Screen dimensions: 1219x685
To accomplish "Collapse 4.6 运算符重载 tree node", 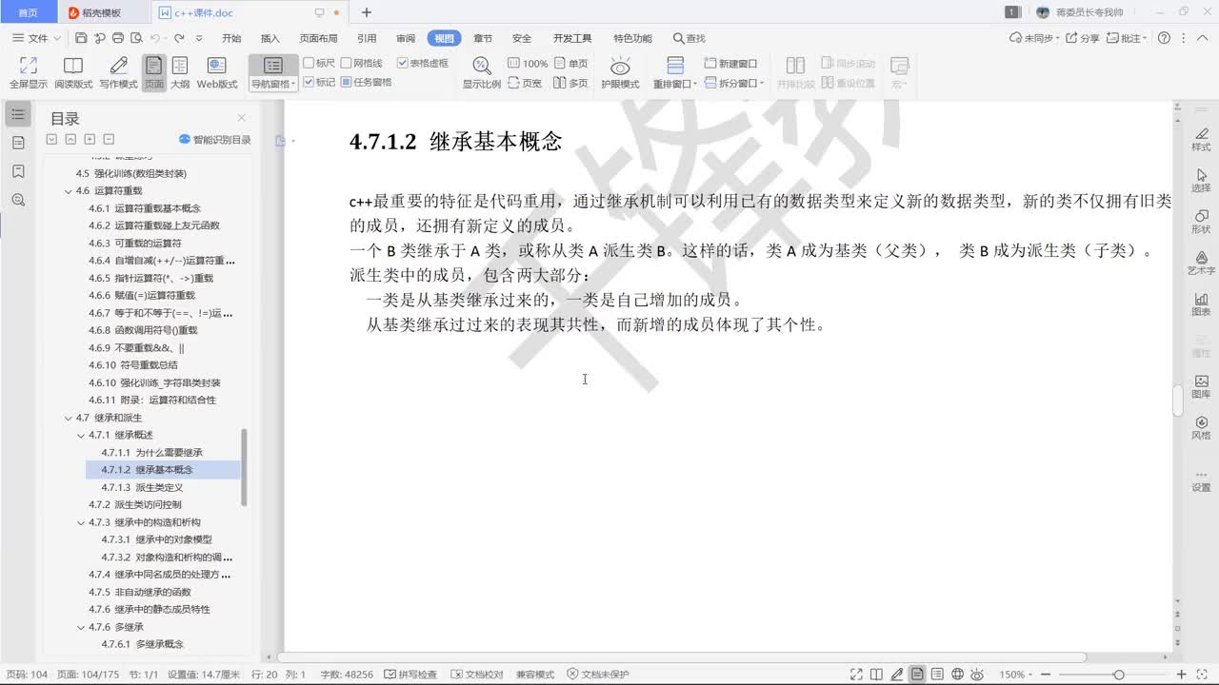I will (x=69, y=190).
